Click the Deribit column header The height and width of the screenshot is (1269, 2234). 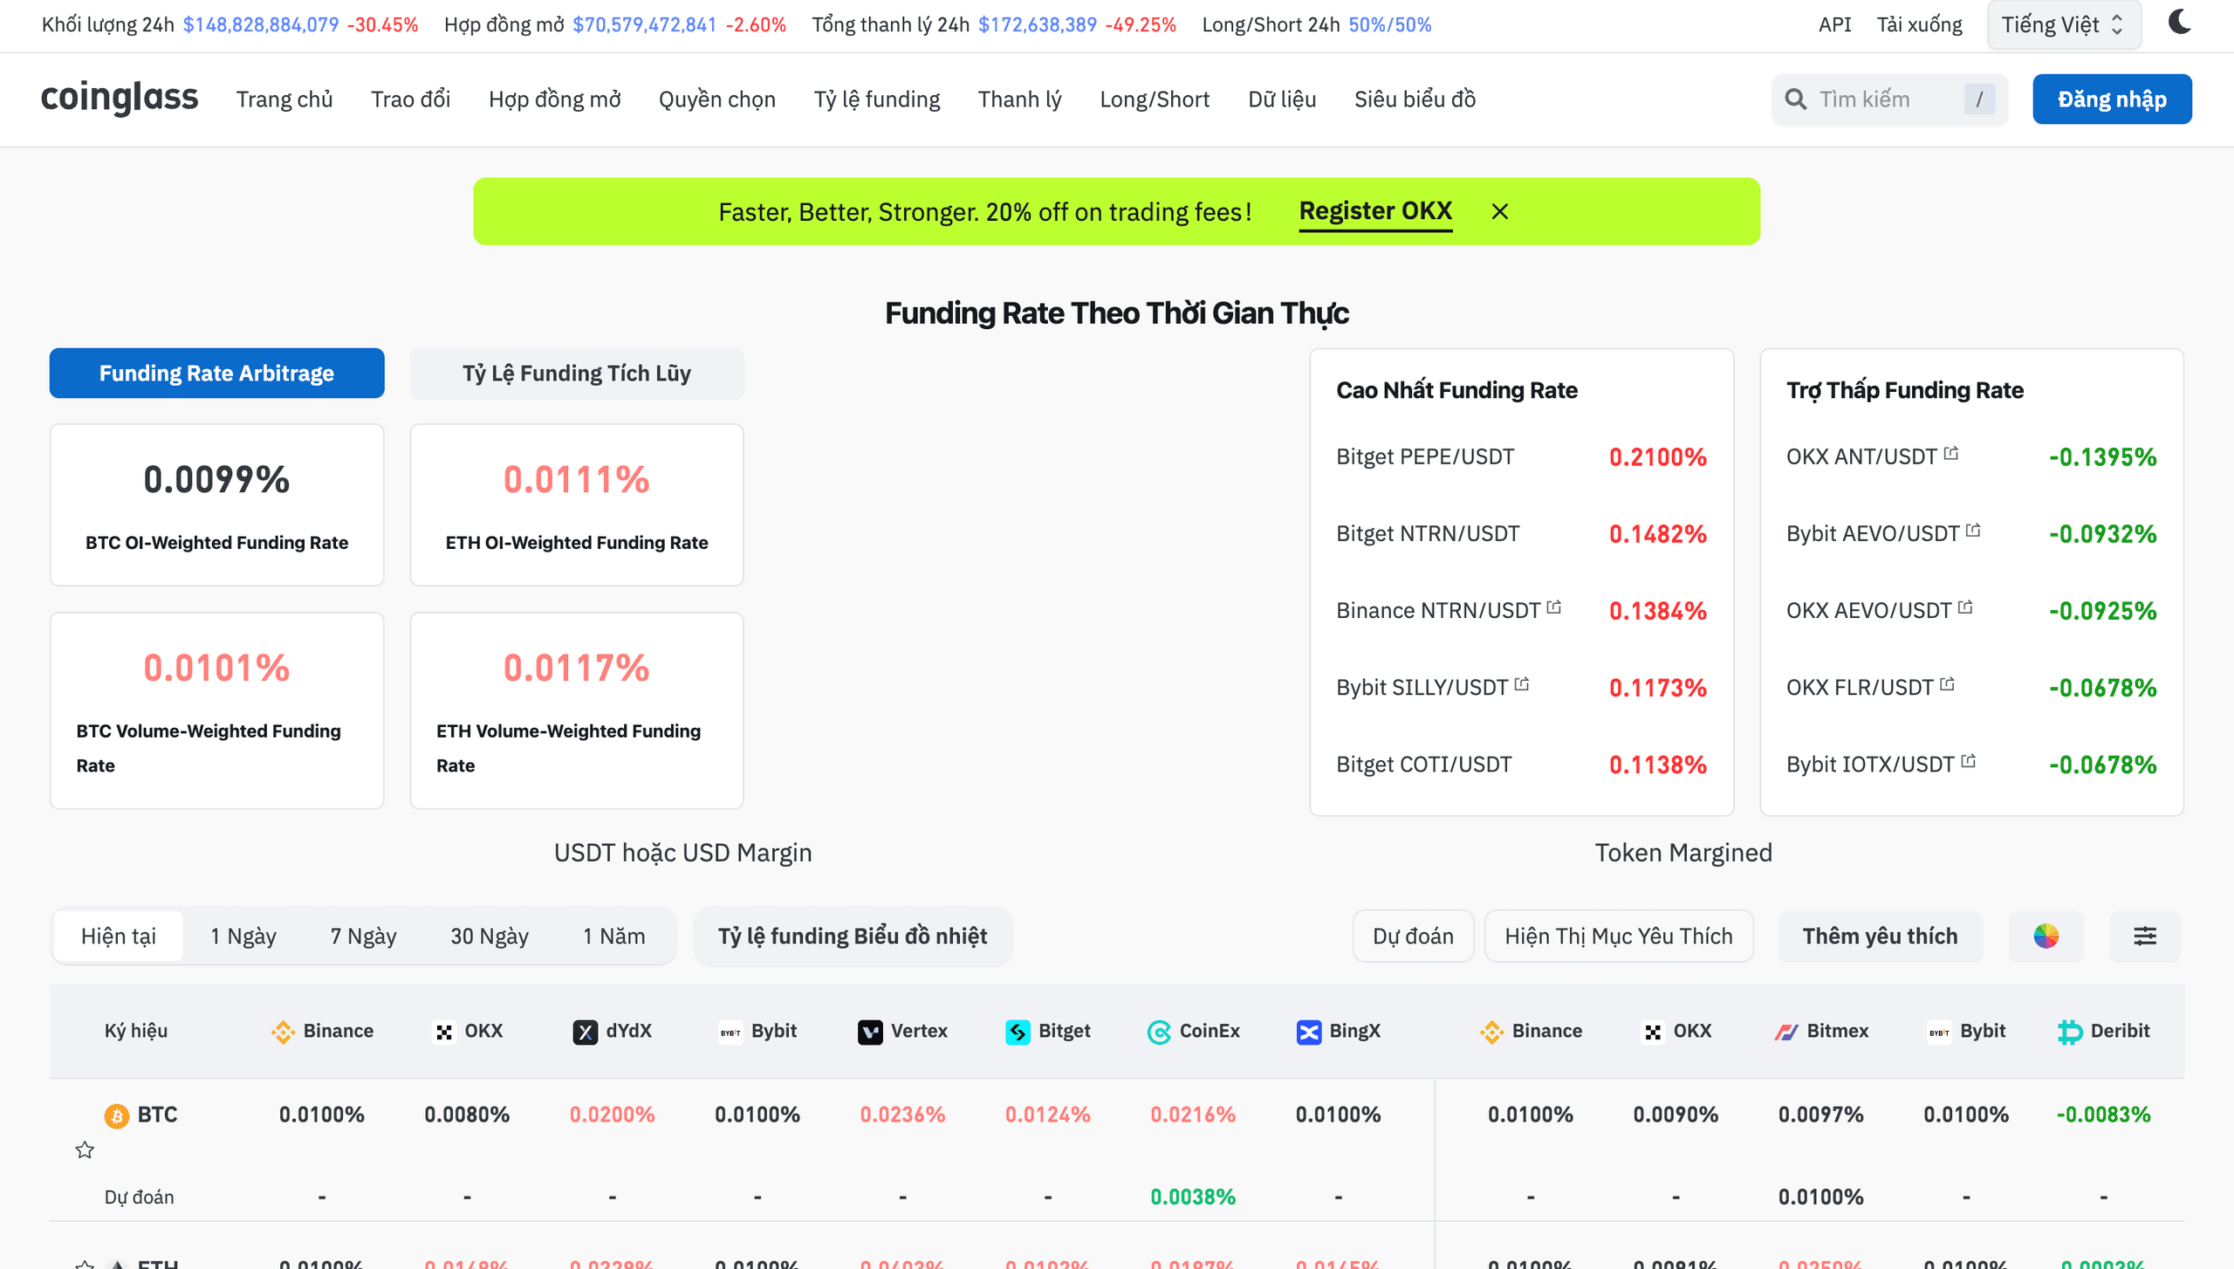2103,1032
